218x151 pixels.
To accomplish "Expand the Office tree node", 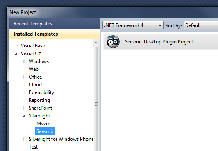I will click(x=24, y=77).
